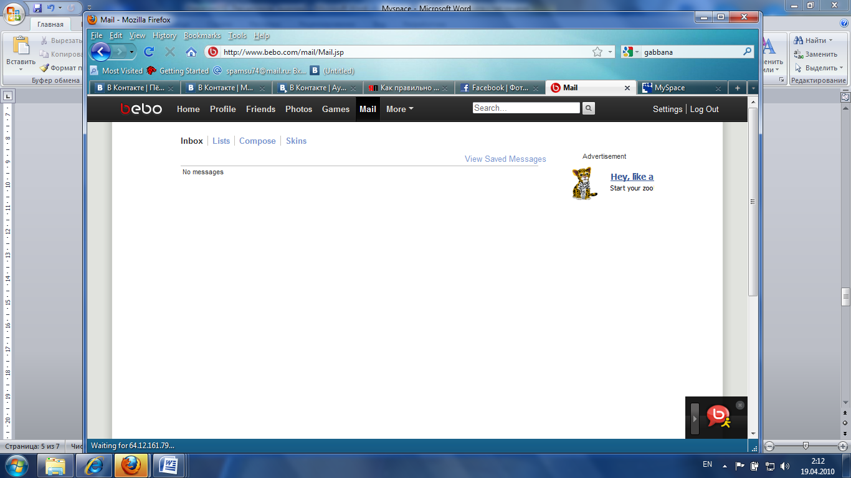This screenshot has height=478, width=851.
Task: Click the leopard cub ad image
Action: coord(584,183)
